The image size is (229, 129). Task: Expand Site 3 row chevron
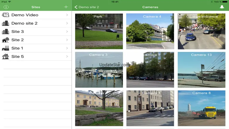pyautogui.click(x=67, y=31)
